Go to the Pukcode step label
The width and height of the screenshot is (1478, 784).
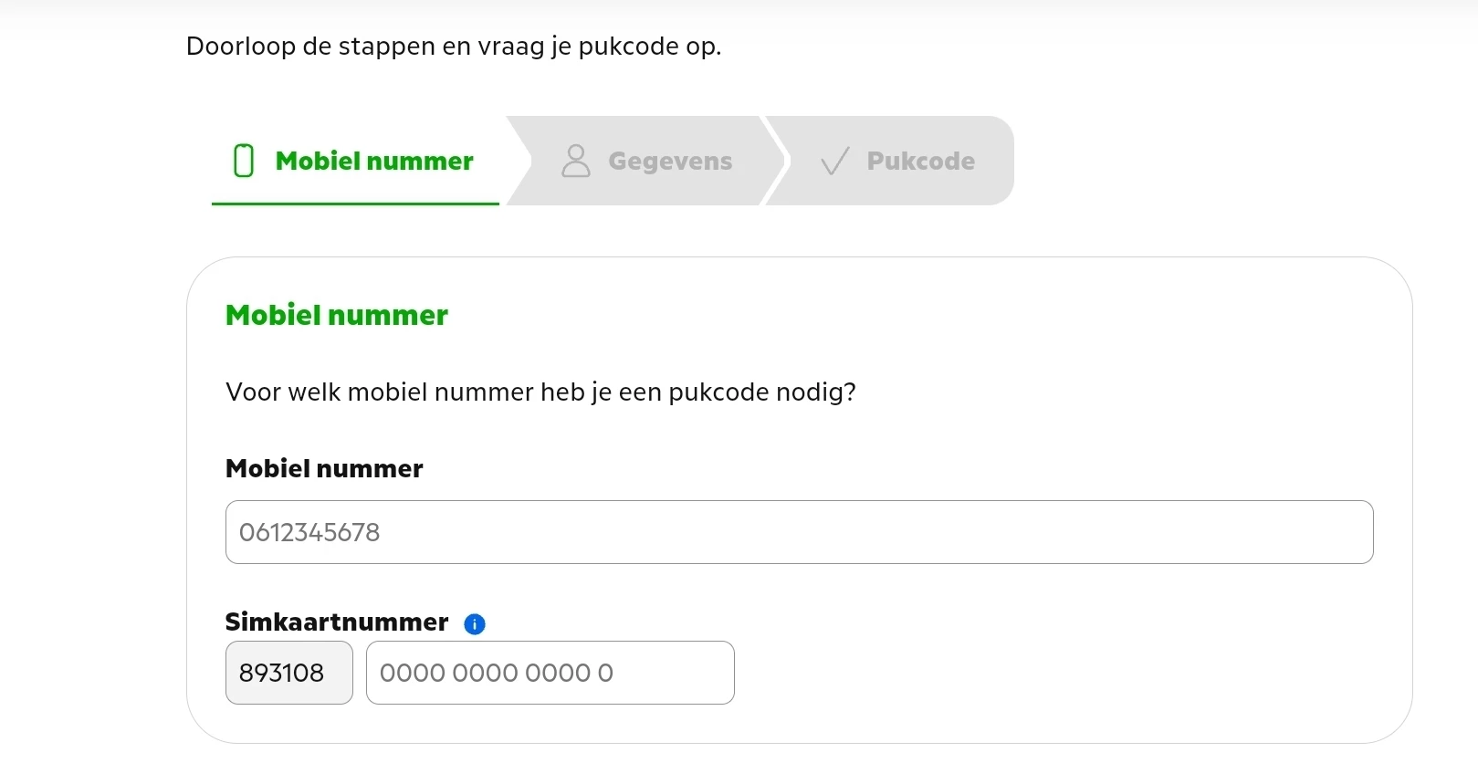point(920,162)
